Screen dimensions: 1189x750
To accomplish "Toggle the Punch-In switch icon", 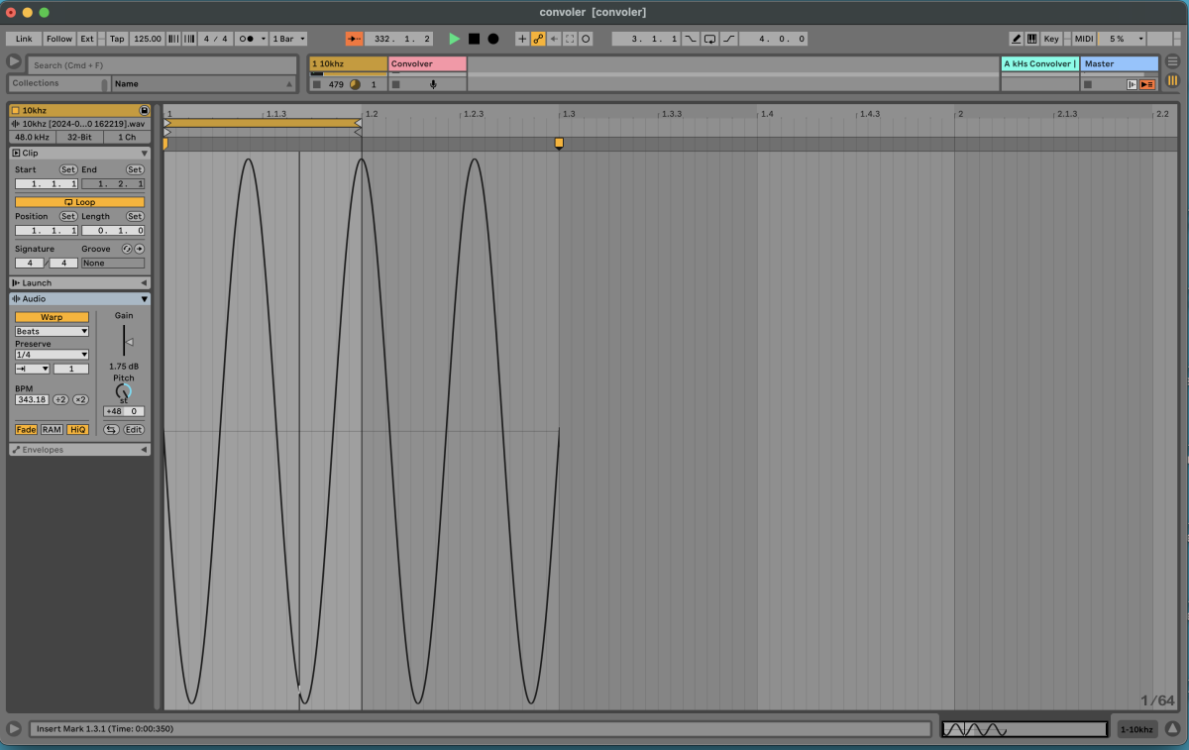I will (691, 39).
